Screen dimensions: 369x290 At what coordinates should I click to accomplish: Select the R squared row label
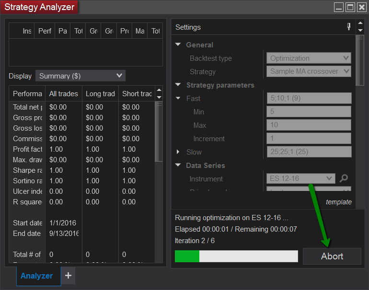click(x=27, y=202)
